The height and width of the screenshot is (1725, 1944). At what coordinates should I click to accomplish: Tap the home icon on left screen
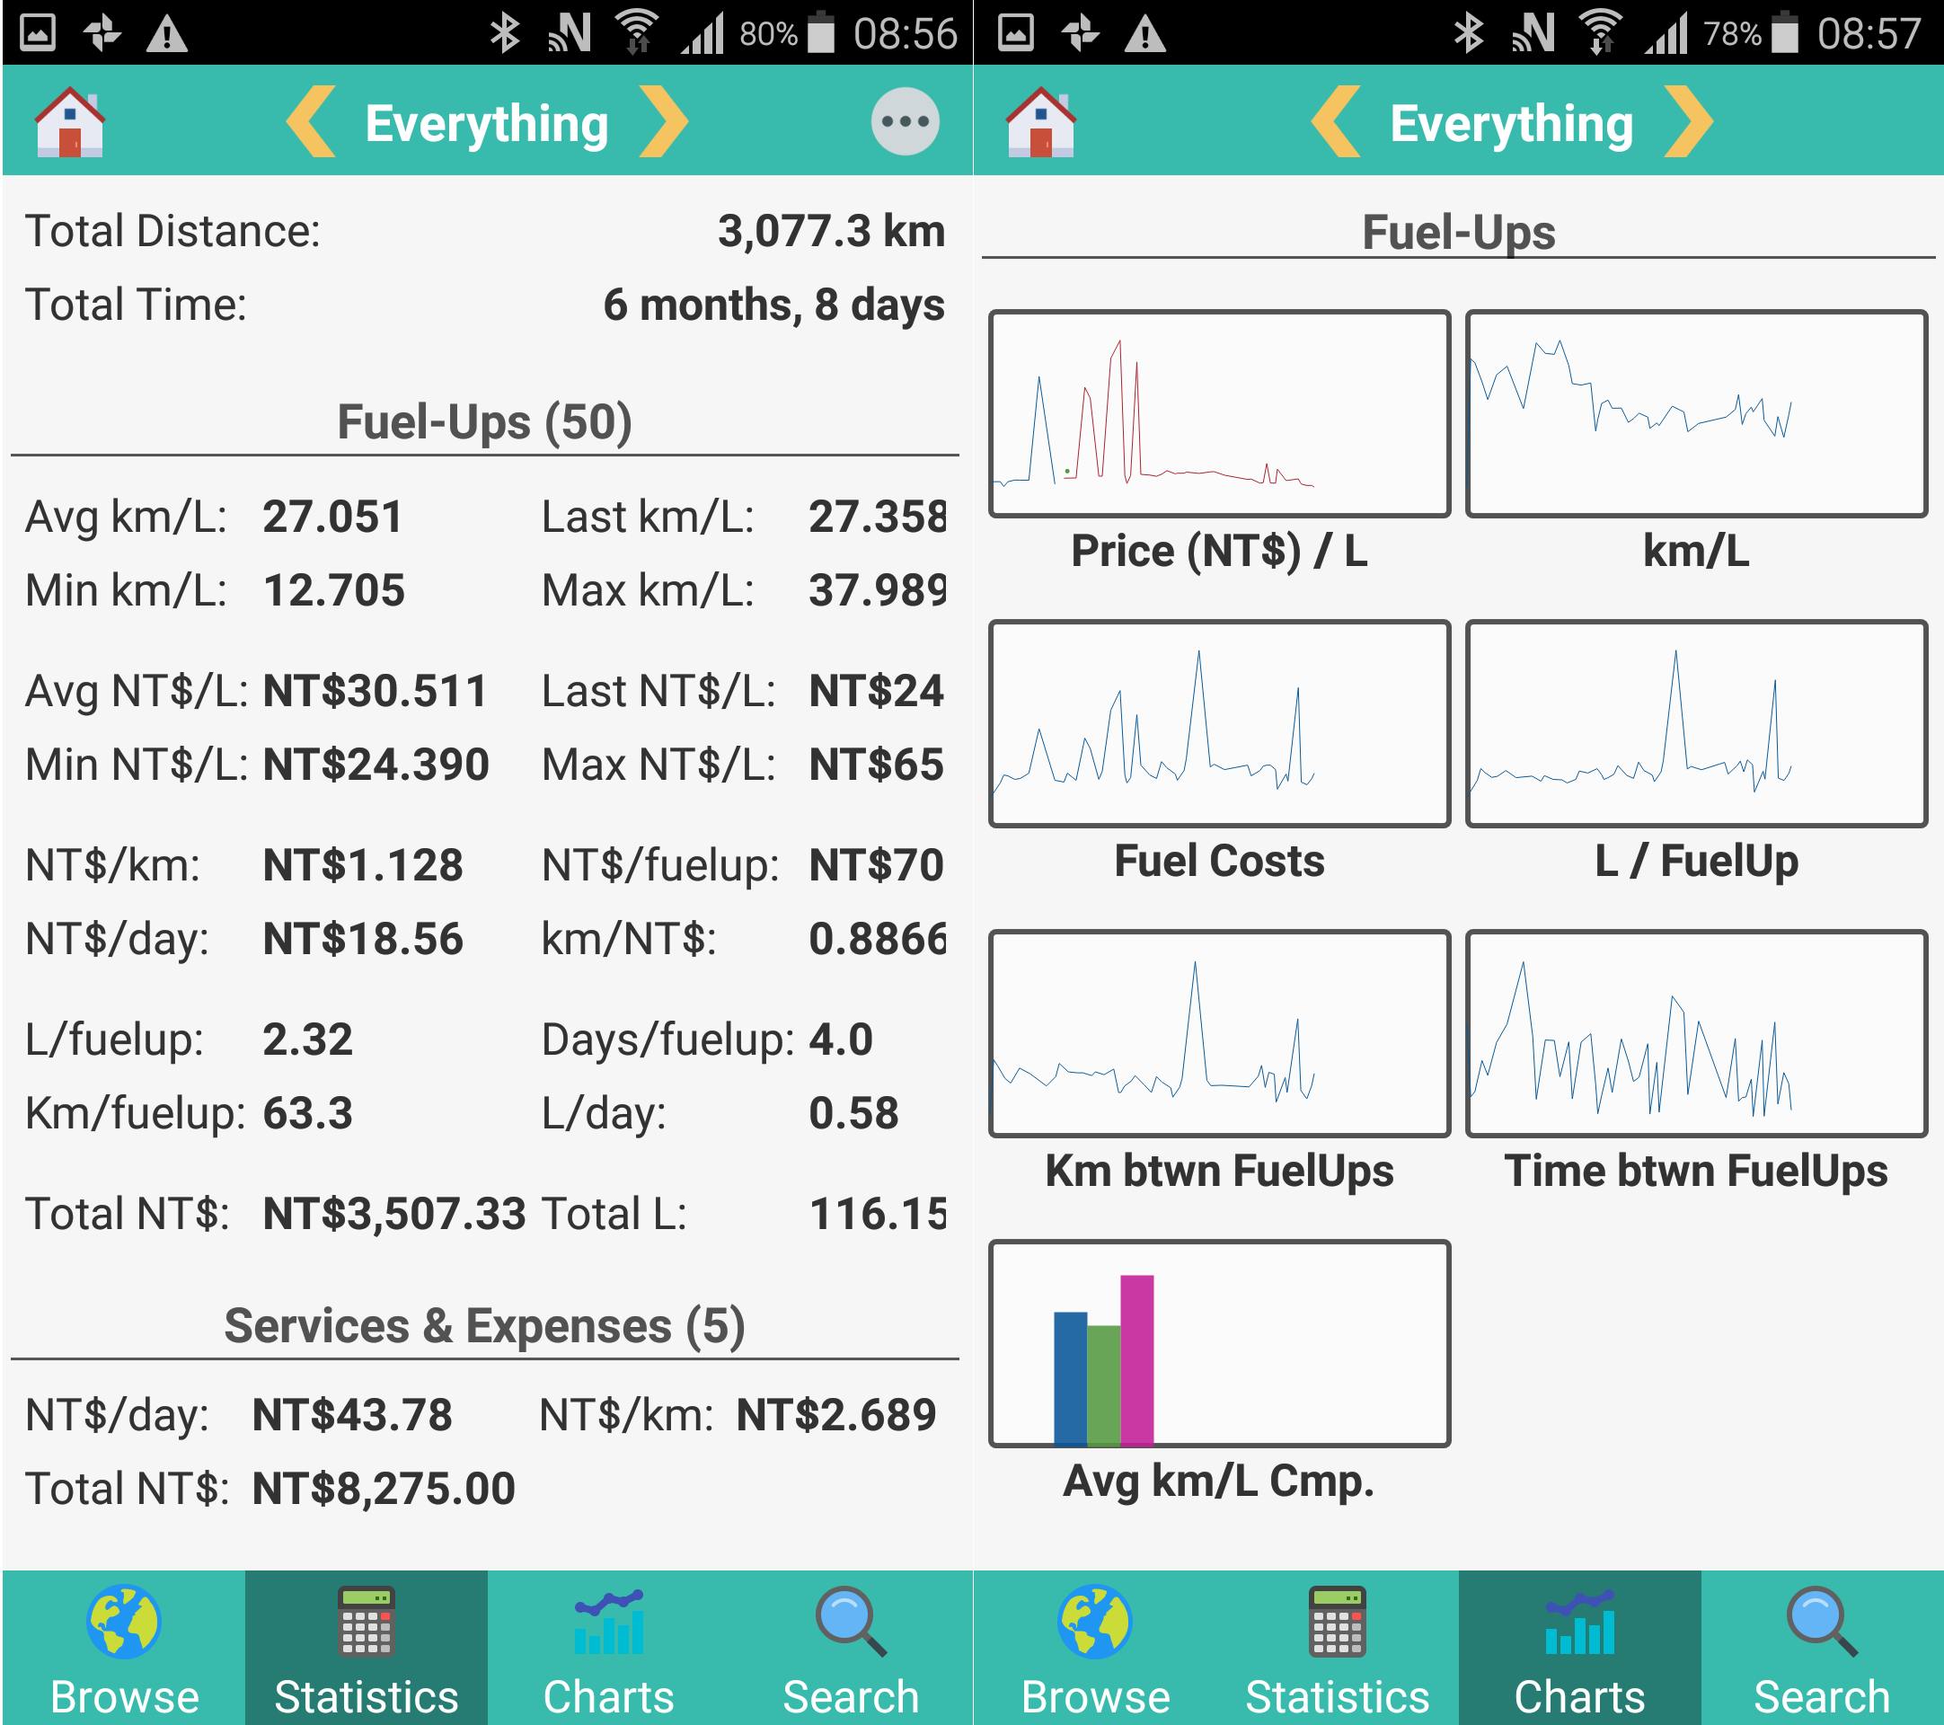(69, 121)
